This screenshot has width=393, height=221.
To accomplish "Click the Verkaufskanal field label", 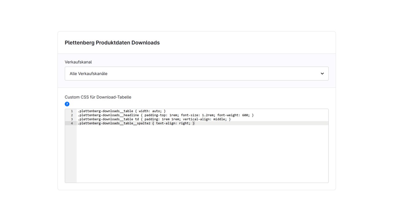I will click(x=78, y=62).
